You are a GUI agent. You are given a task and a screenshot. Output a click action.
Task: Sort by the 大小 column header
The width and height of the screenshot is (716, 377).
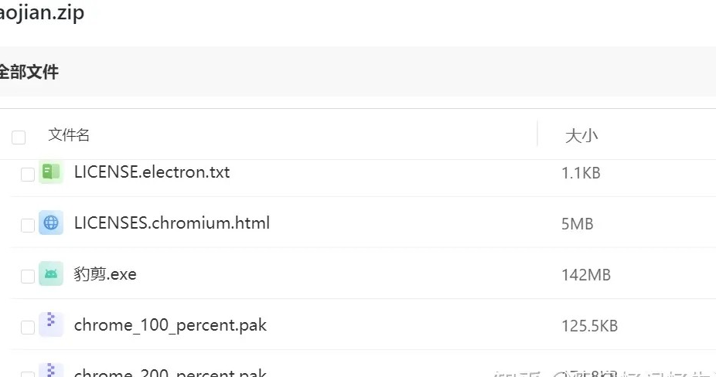coord(581,135)
